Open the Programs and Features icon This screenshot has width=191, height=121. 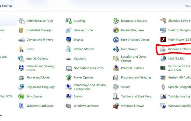tap(116, 77)
